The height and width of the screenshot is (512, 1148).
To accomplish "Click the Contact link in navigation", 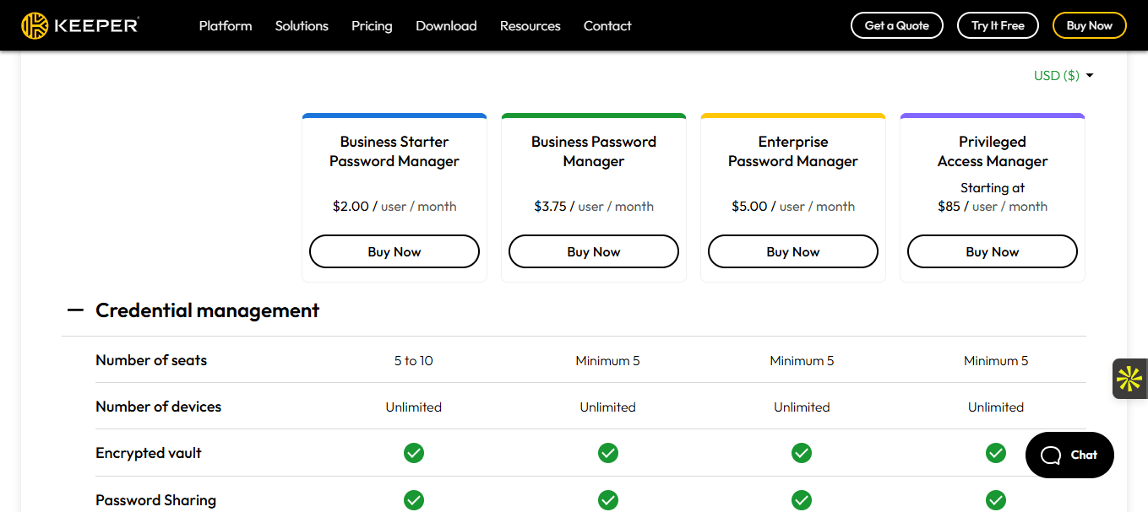I will 607,26.
